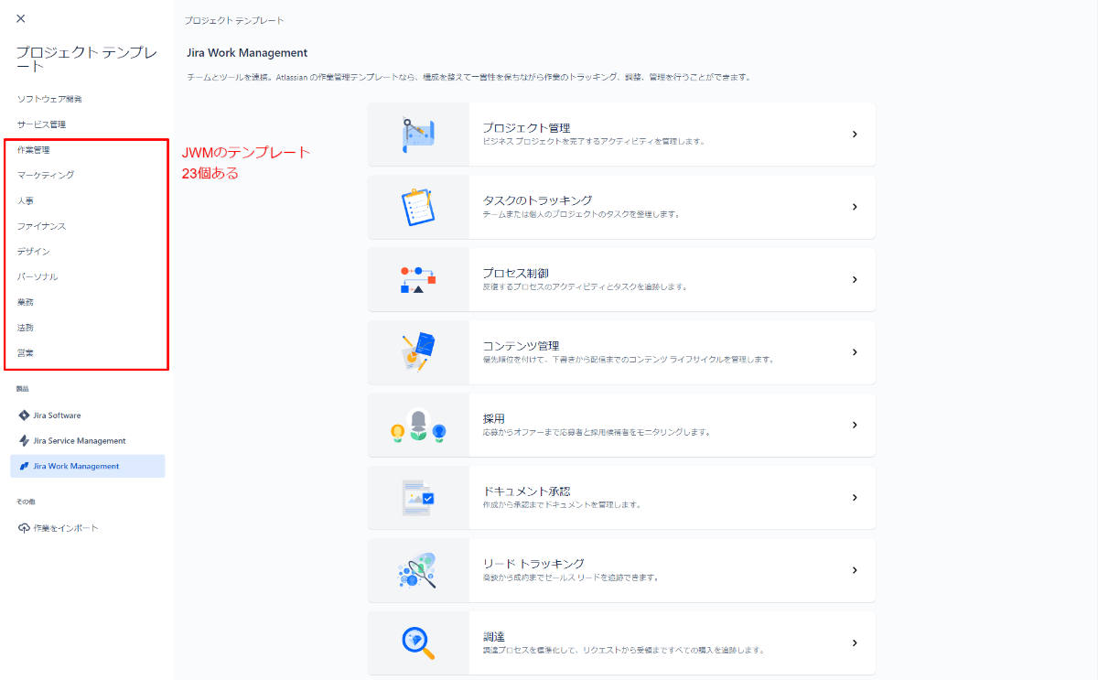
Task: Select 法務 category in sidebar
Action: pos(26,328)
